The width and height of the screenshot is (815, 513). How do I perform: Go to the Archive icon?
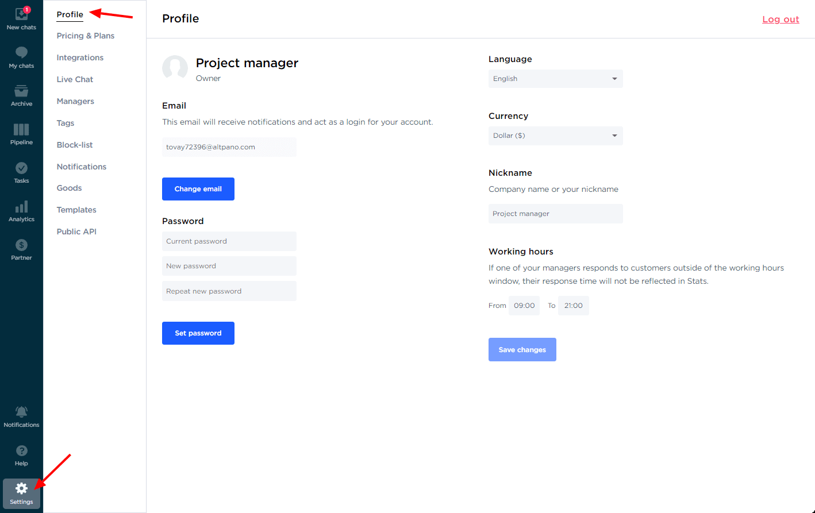(x=21, y=91)
